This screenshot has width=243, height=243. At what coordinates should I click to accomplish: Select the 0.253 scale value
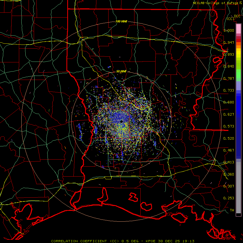229,198
